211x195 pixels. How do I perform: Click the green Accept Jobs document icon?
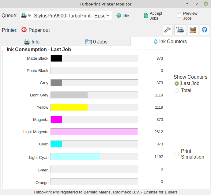pyautogui.click(x=146, y=16)
